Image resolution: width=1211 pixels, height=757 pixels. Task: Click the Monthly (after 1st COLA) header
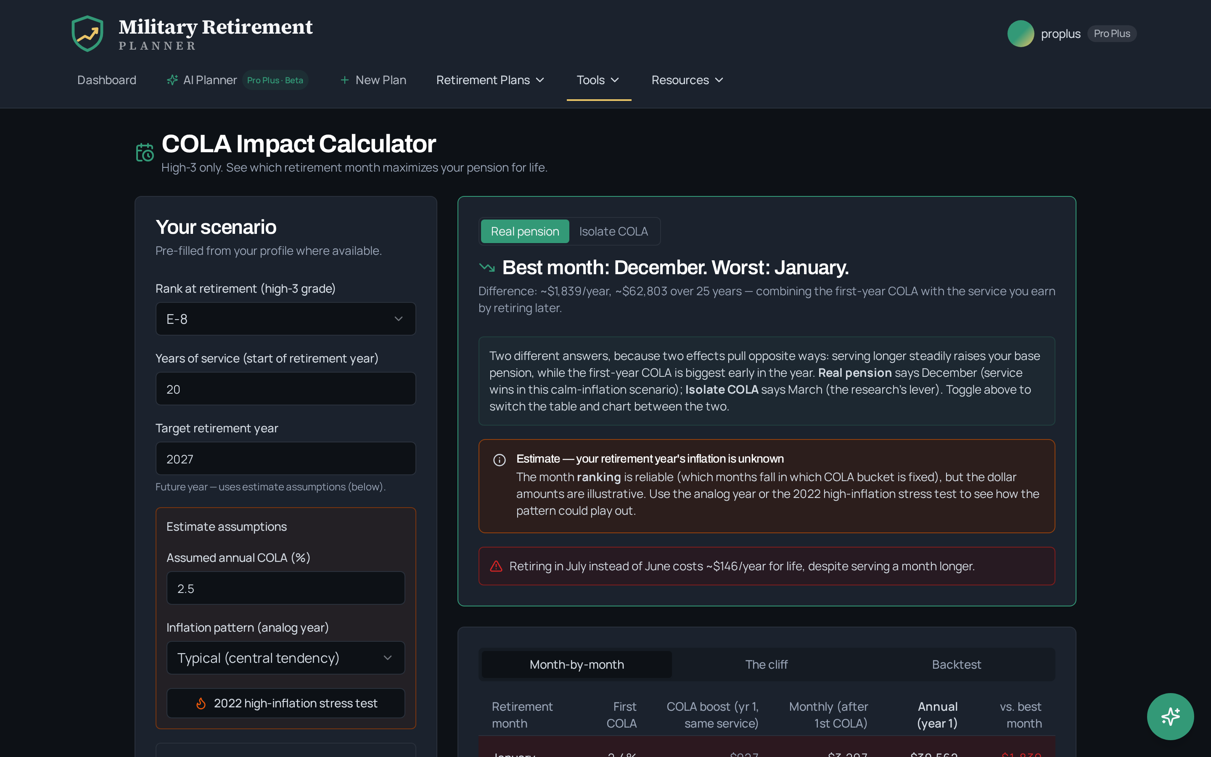tap(829, 715)
